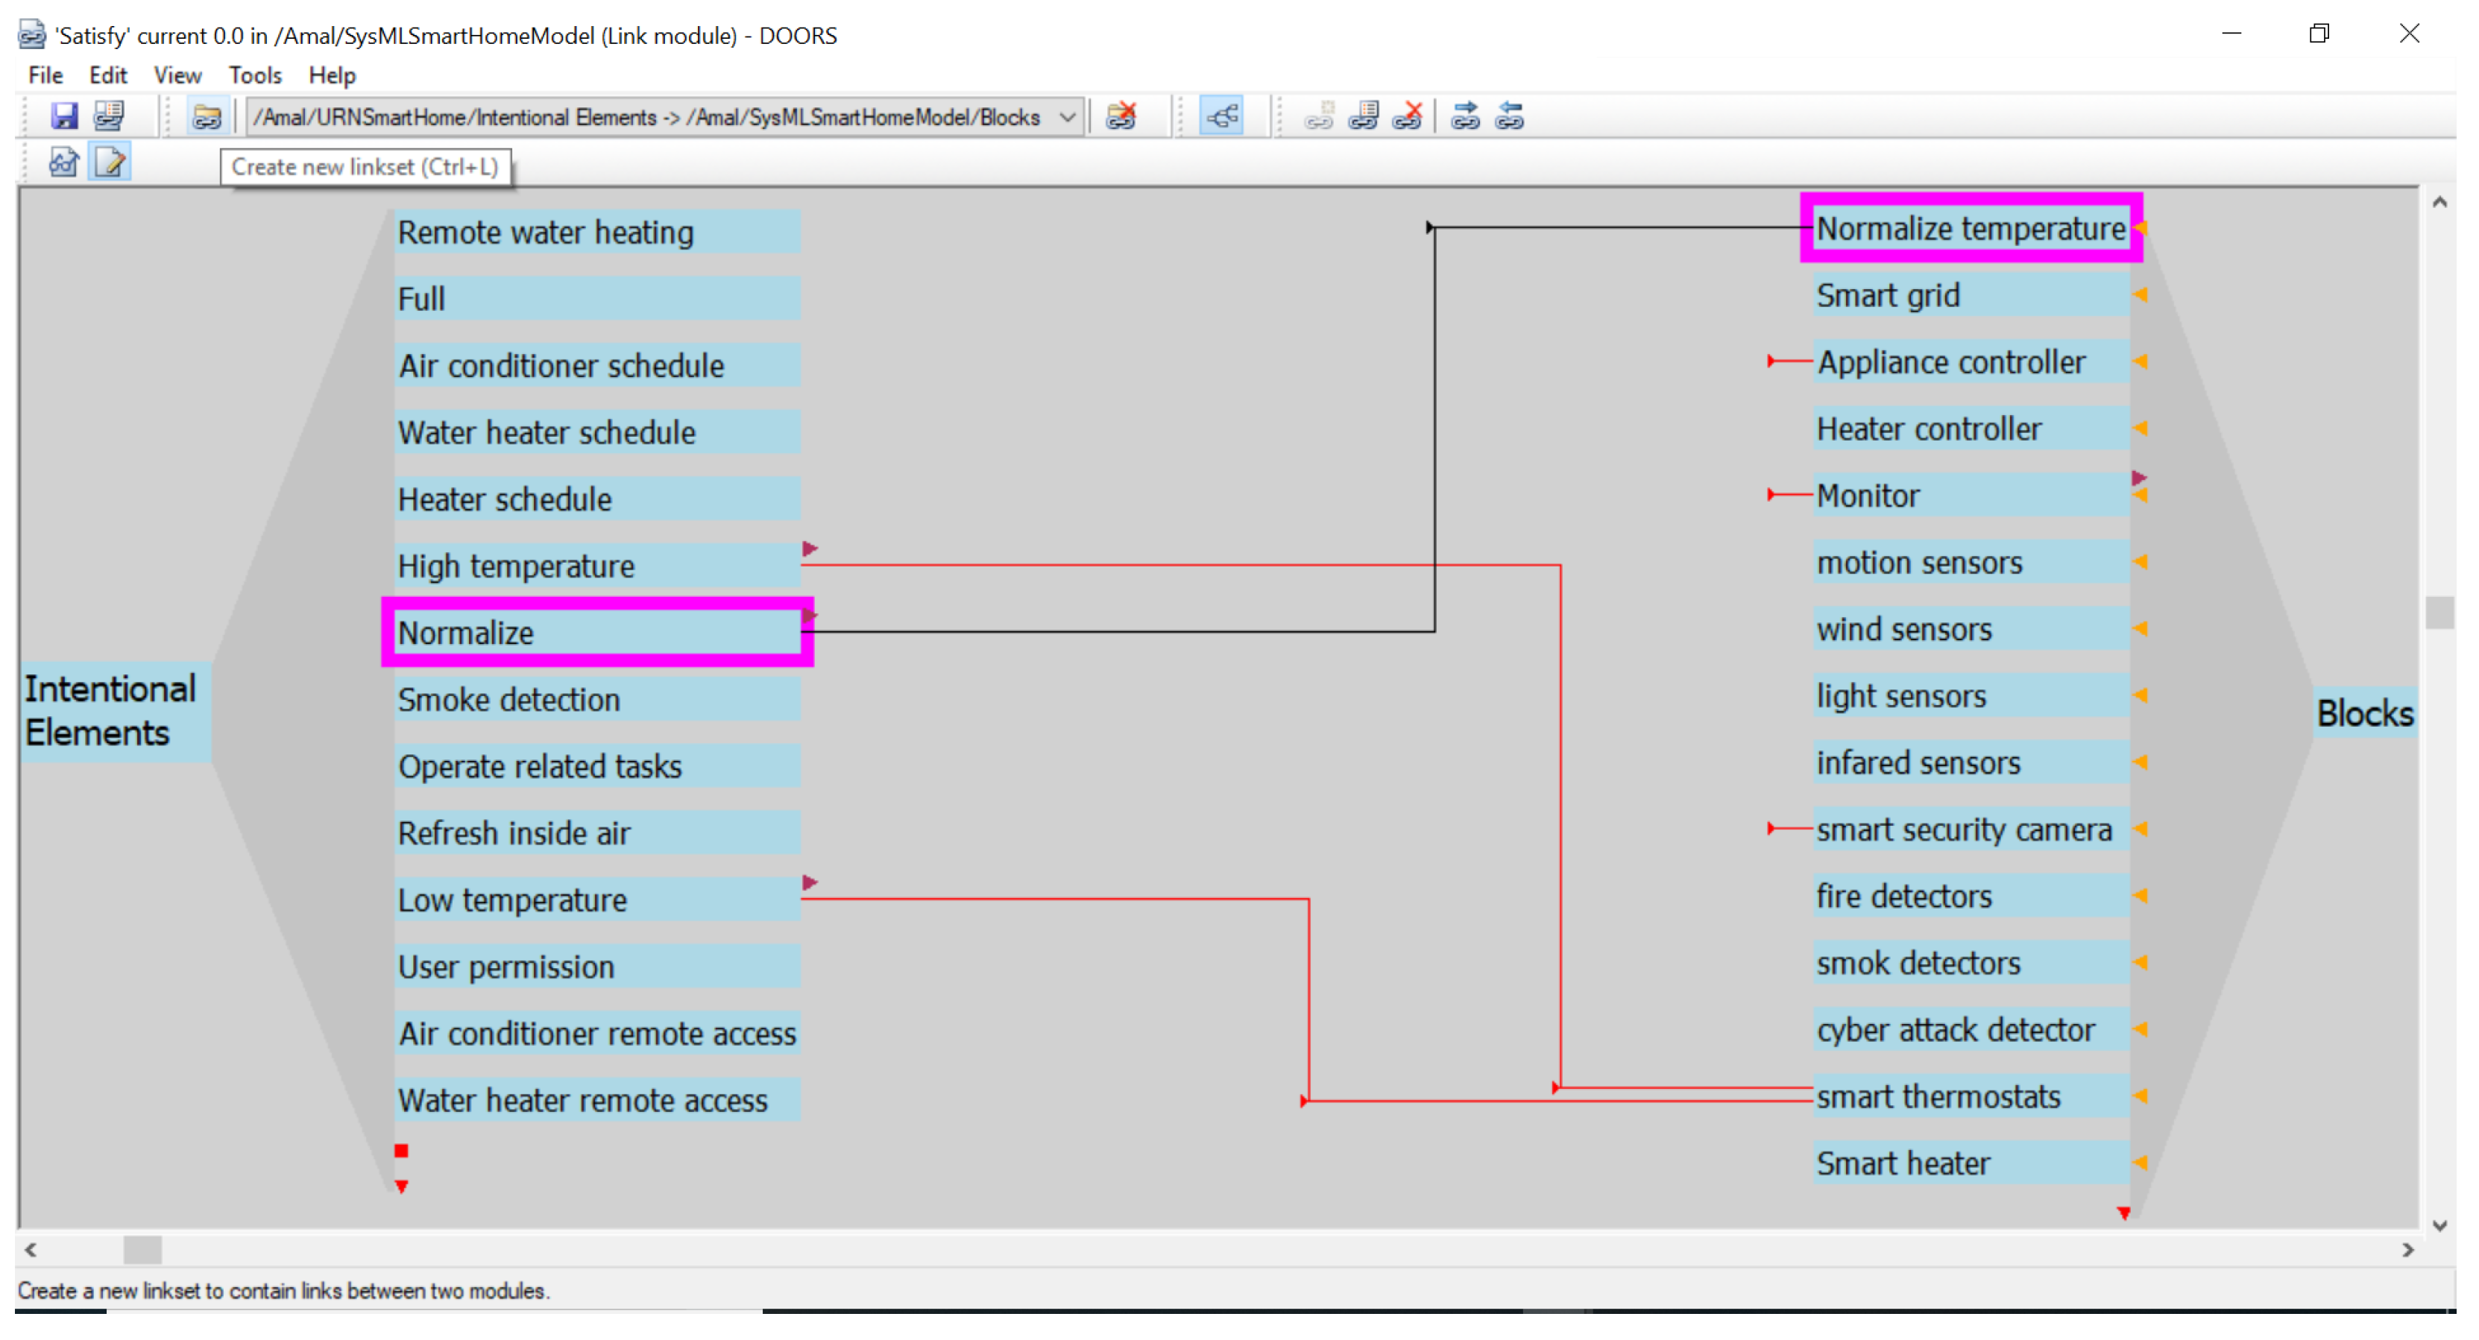
Task: Switch to read-only glasses mode icon
Action: [x=63, y=162]
